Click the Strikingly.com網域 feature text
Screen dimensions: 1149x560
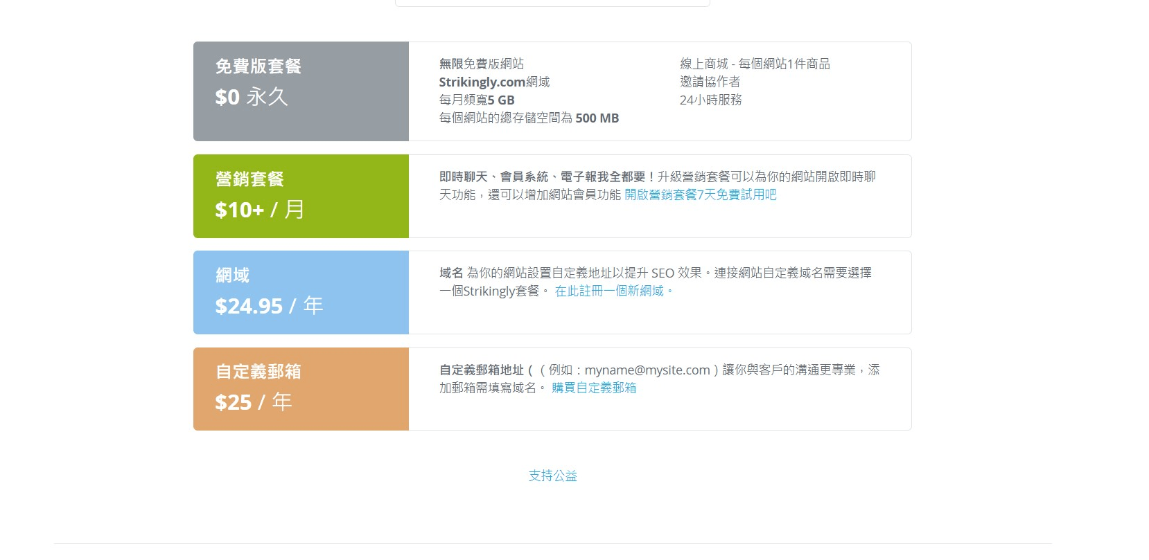[x=494, y=82]
